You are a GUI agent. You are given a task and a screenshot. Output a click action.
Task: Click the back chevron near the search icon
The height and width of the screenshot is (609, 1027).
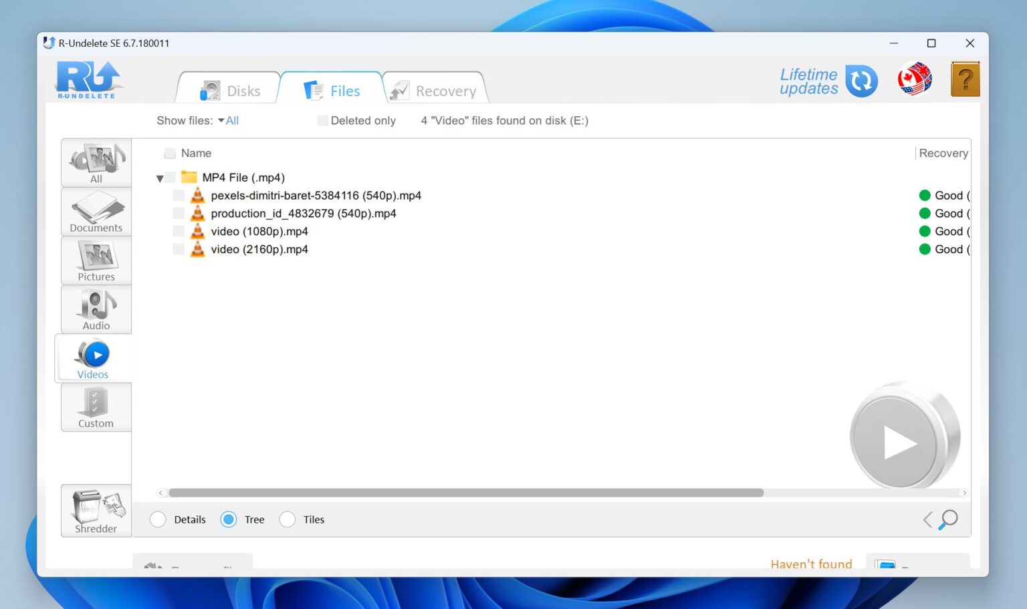tap(927, 519)
